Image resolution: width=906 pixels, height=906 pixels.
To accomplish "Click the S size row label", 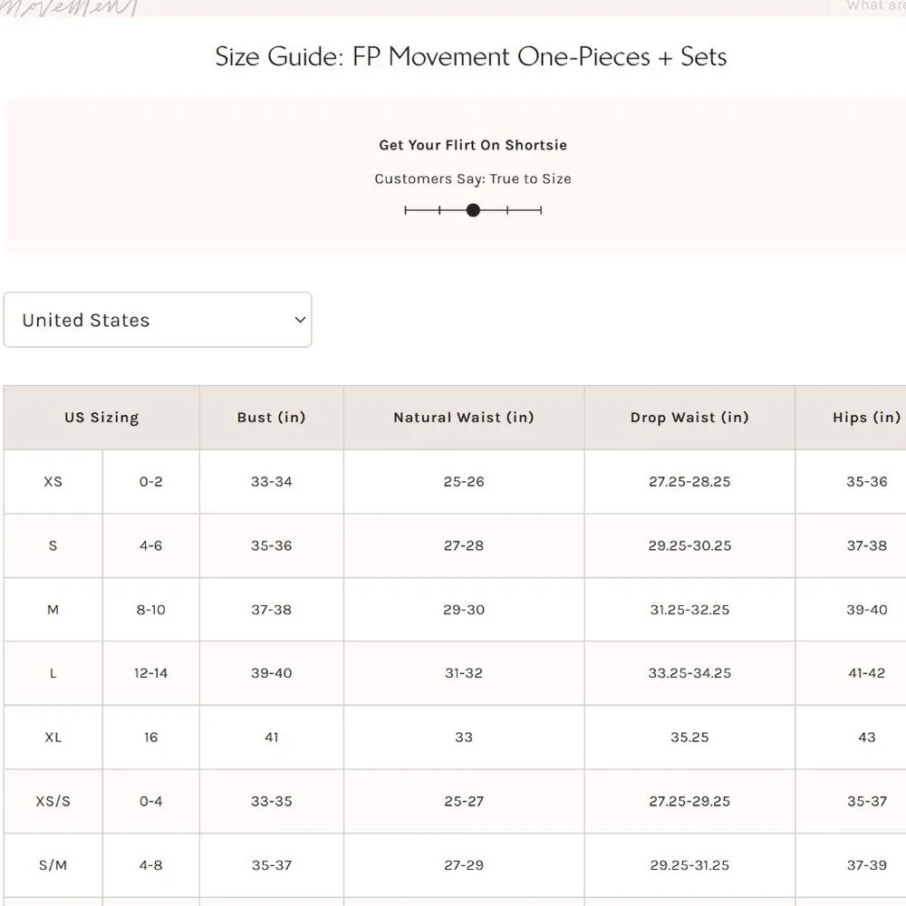I will [x=53, y=546].
